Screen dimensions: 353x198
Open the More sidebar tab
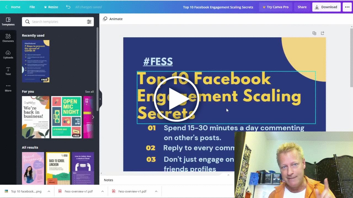[8, 88]
